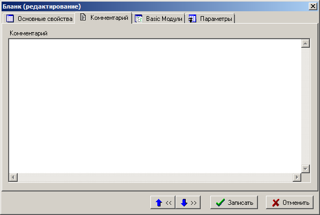Click inside the Комментарий text area
The height and width of the screenshot is (215, 320).
(x=155, y=106)
